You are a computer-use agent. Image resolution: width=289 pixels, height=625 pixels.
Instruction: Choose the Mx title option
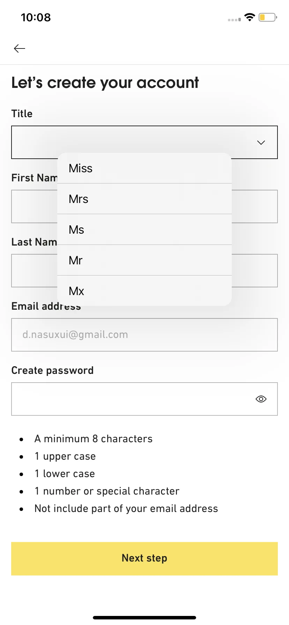(144, 291)
